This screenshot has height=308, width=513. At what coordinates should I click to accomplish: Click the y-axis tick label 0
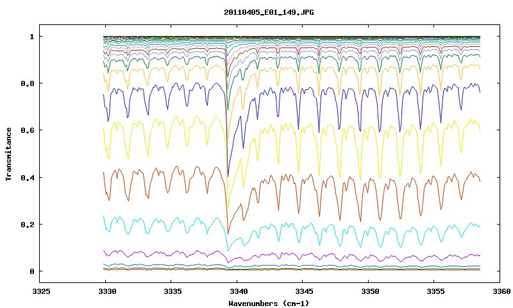(31, 271)
